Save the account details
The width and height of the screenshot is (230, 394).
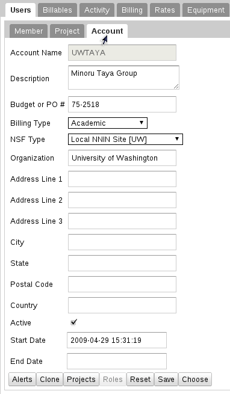(166, 379)
